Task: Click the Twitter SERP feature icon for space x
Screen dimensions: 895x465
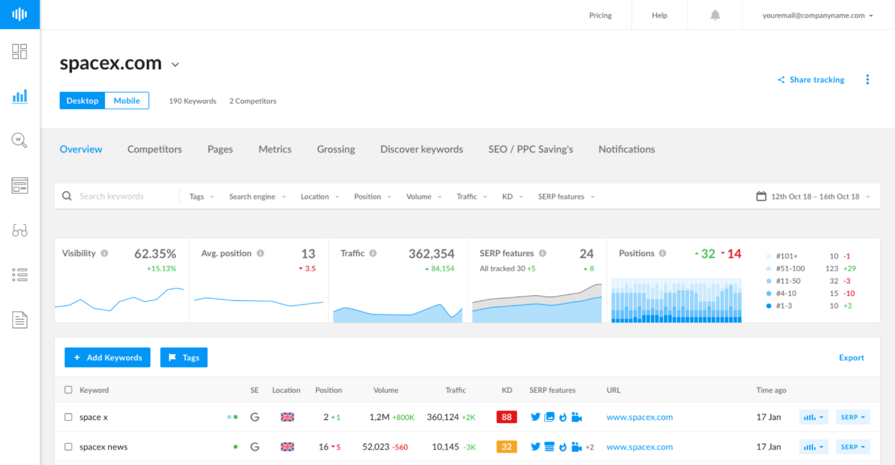Action: click(x=535, y=417)
